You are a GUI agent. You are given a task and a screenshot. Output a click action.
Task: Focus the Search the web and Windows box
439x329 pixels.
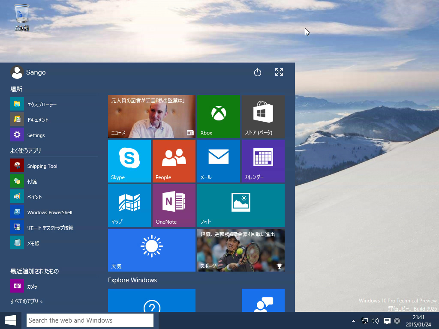coord(90,320)
